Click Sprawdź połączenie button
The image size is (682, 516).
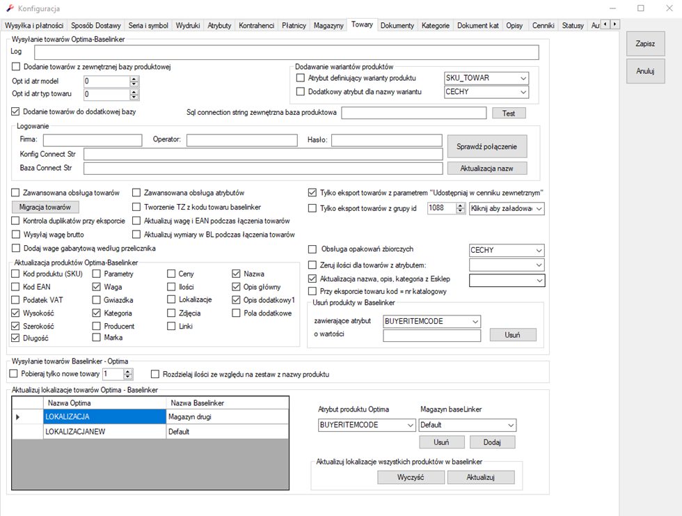click(x=487, y=147)
